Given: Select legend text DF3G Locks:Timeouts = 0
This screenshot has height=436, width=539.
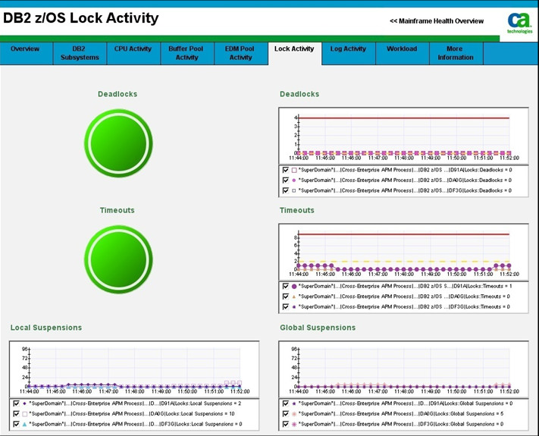Looking at the screenshot, I should click(x=404, y=306).
